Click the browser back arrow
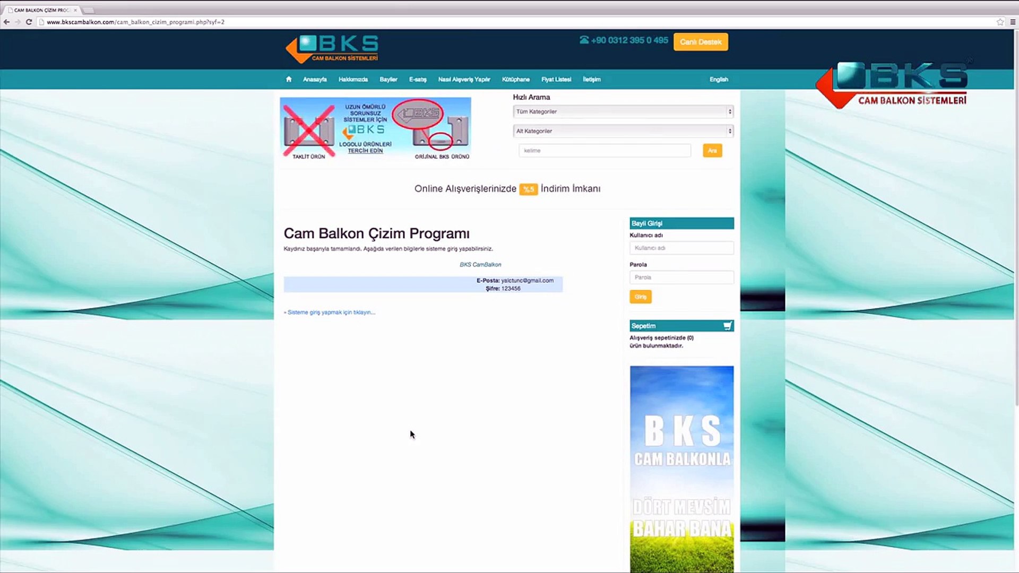The image size is (1019, 573). [6, 22]
